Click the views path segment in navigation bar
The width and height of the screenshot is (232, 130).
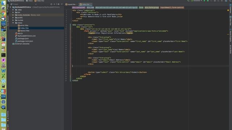tap(29, 1)
